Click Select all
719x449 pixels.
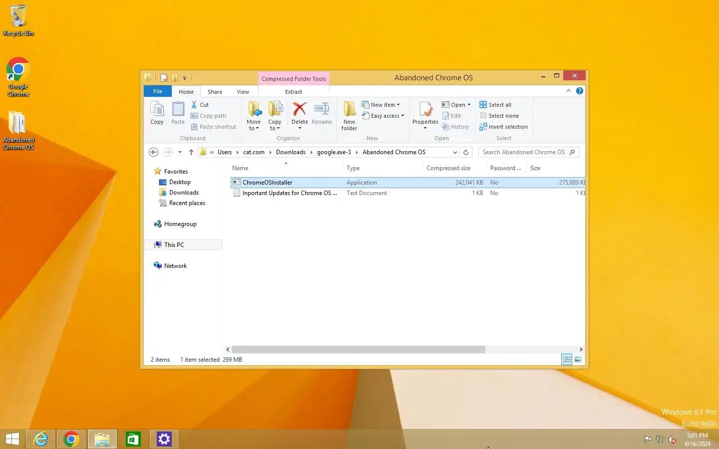(x=495, y=105)
